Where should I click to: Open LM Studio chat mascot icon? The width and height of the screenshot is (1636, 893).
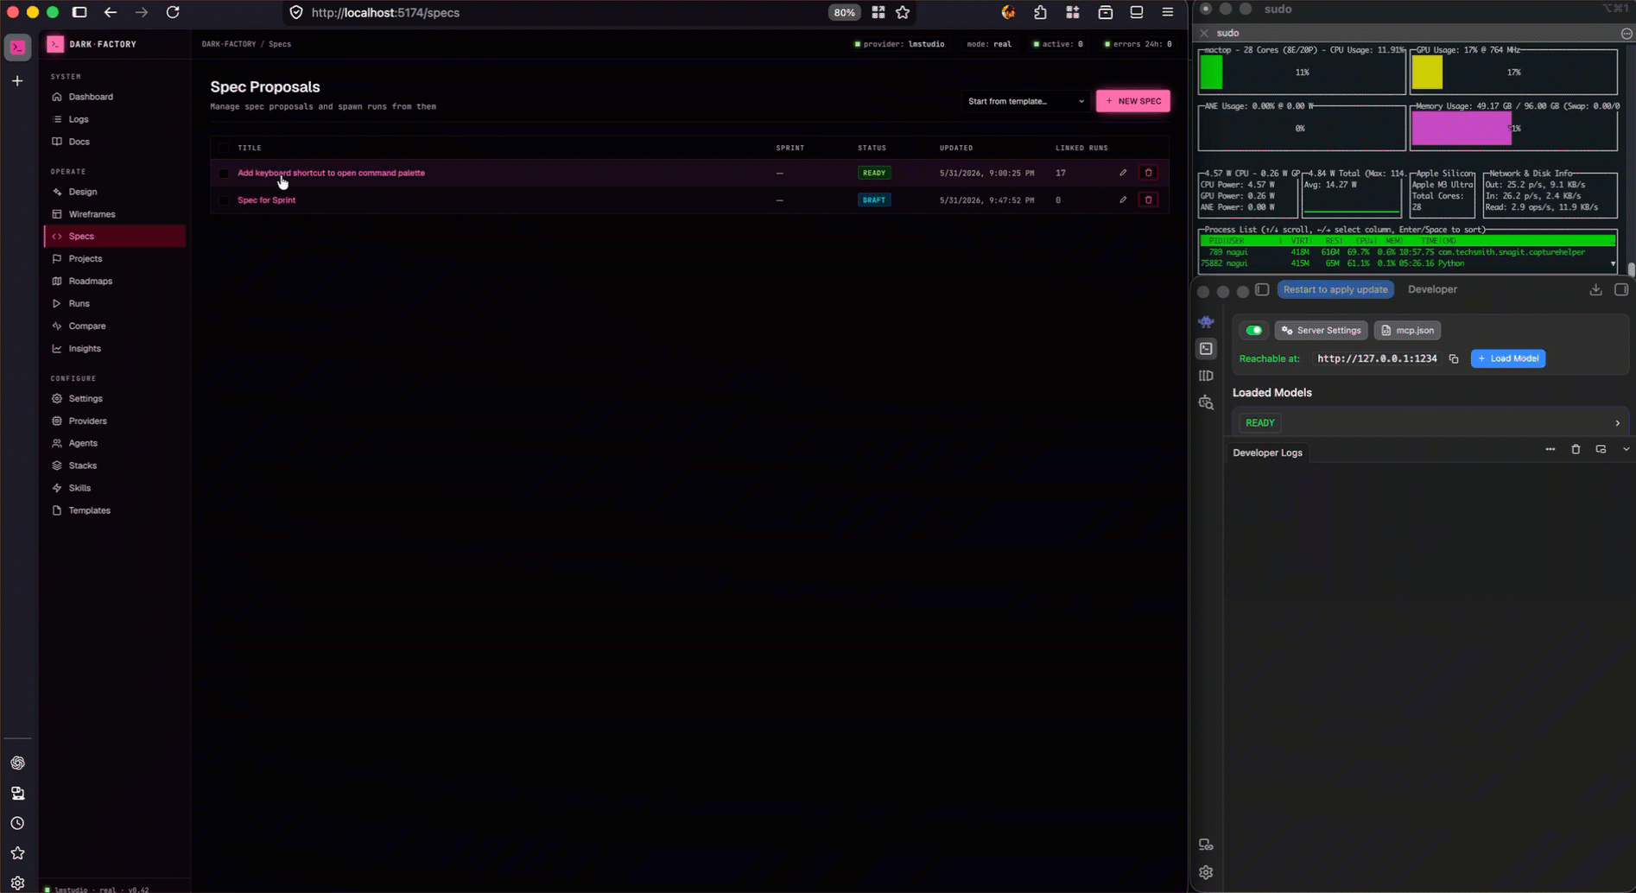pyautogui.click(x=1206, y=321)
